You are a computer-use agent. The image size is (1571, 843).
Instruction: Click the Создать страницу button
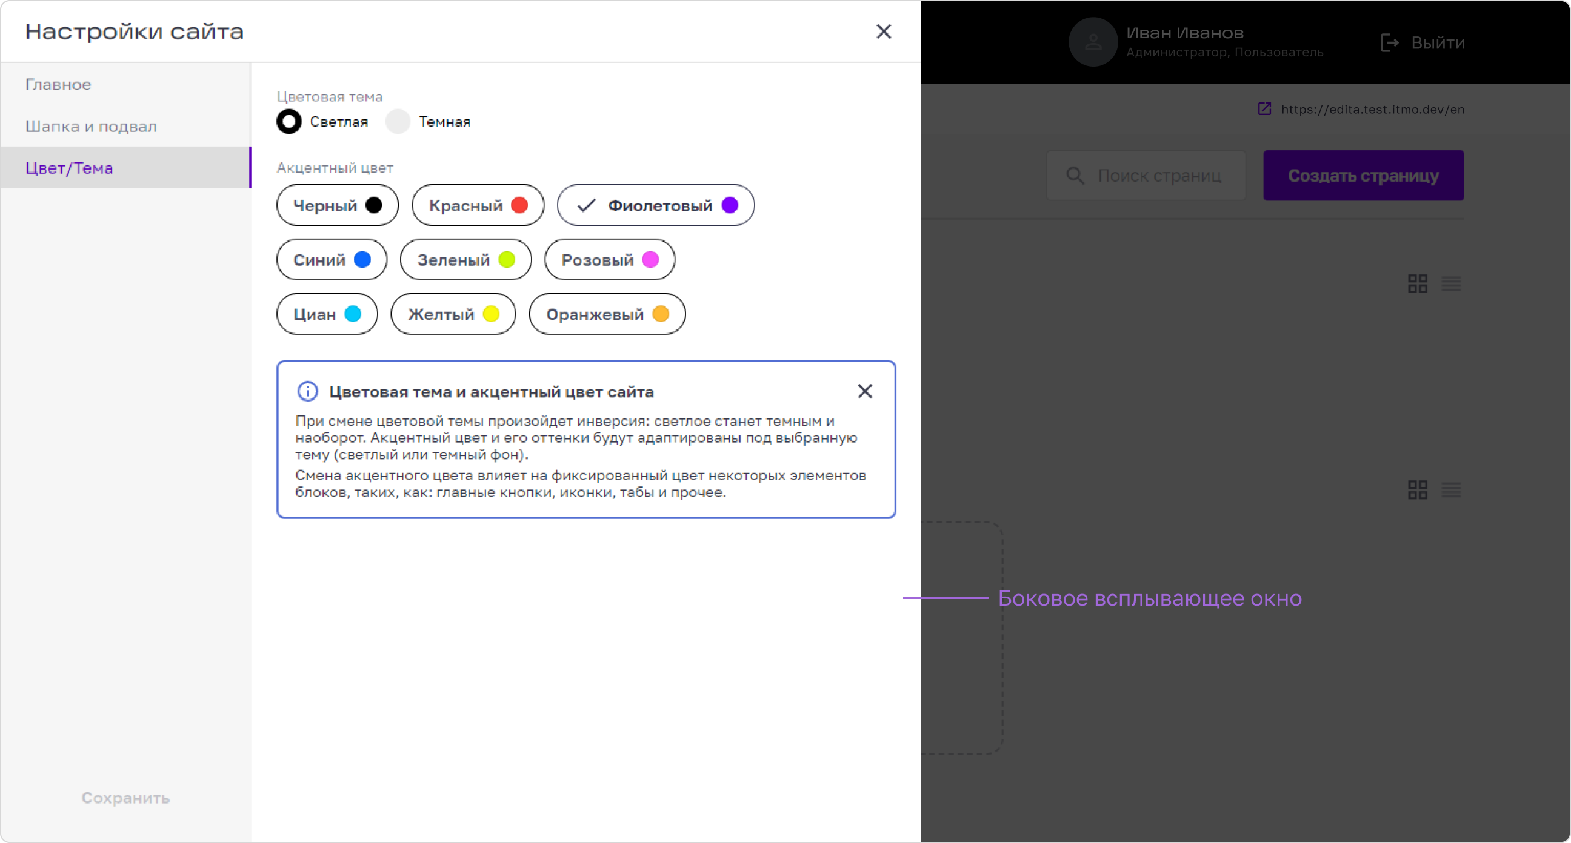pos(1363,176)
